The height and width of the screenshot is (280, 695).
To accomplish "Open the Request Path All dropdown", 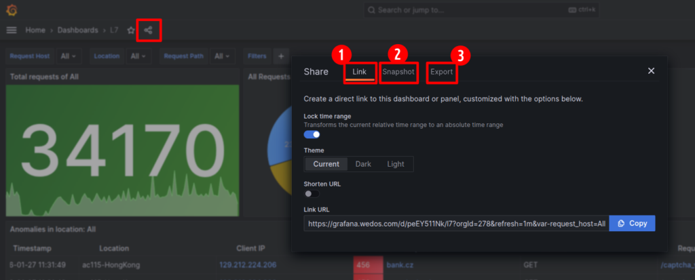I will (x=222, y=56).
